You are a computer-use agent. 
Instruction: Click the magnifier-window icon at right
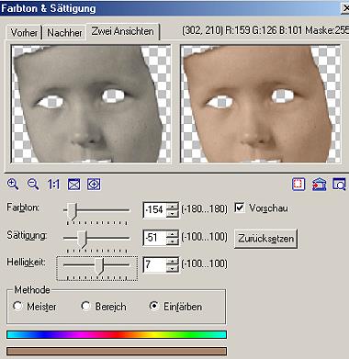point(339,185)
